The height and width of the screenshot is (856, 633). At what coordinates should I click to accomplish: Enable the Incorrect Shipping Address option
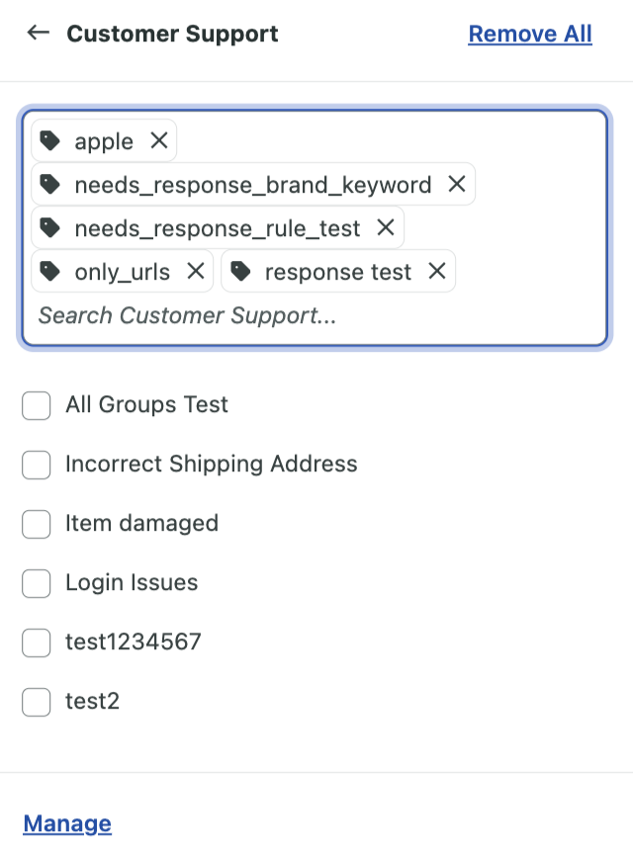coord(36,465)
